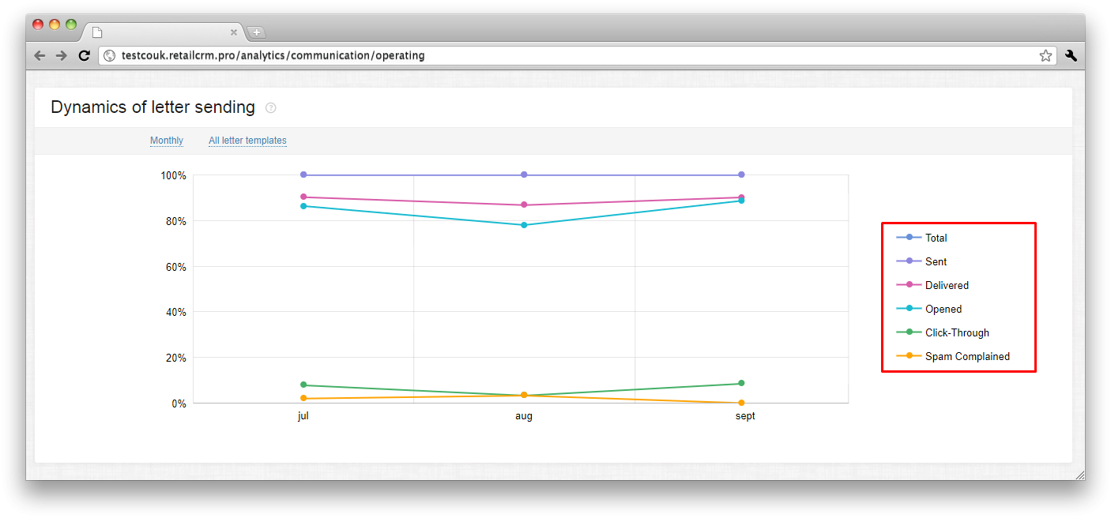The image size is (1111, 518).
Task: Click the Sent data point for aug
Action: (x=524, y=175)
